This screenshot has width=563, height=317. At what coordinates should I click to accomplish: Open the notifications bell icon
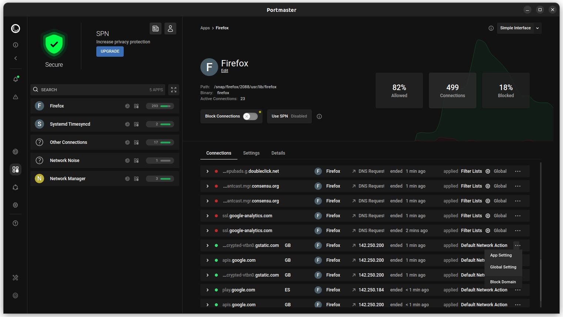(16, 79)
